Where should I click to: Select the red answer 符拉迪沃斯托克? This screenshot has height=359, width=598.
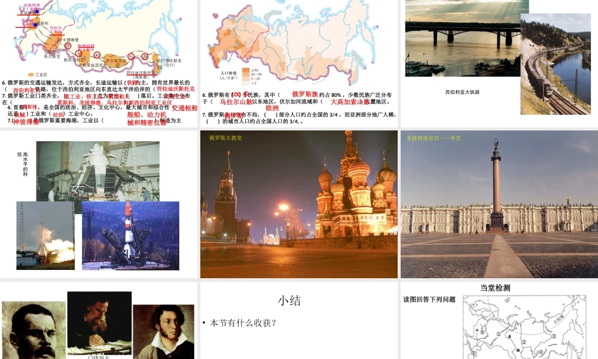(x=176, y=89)
